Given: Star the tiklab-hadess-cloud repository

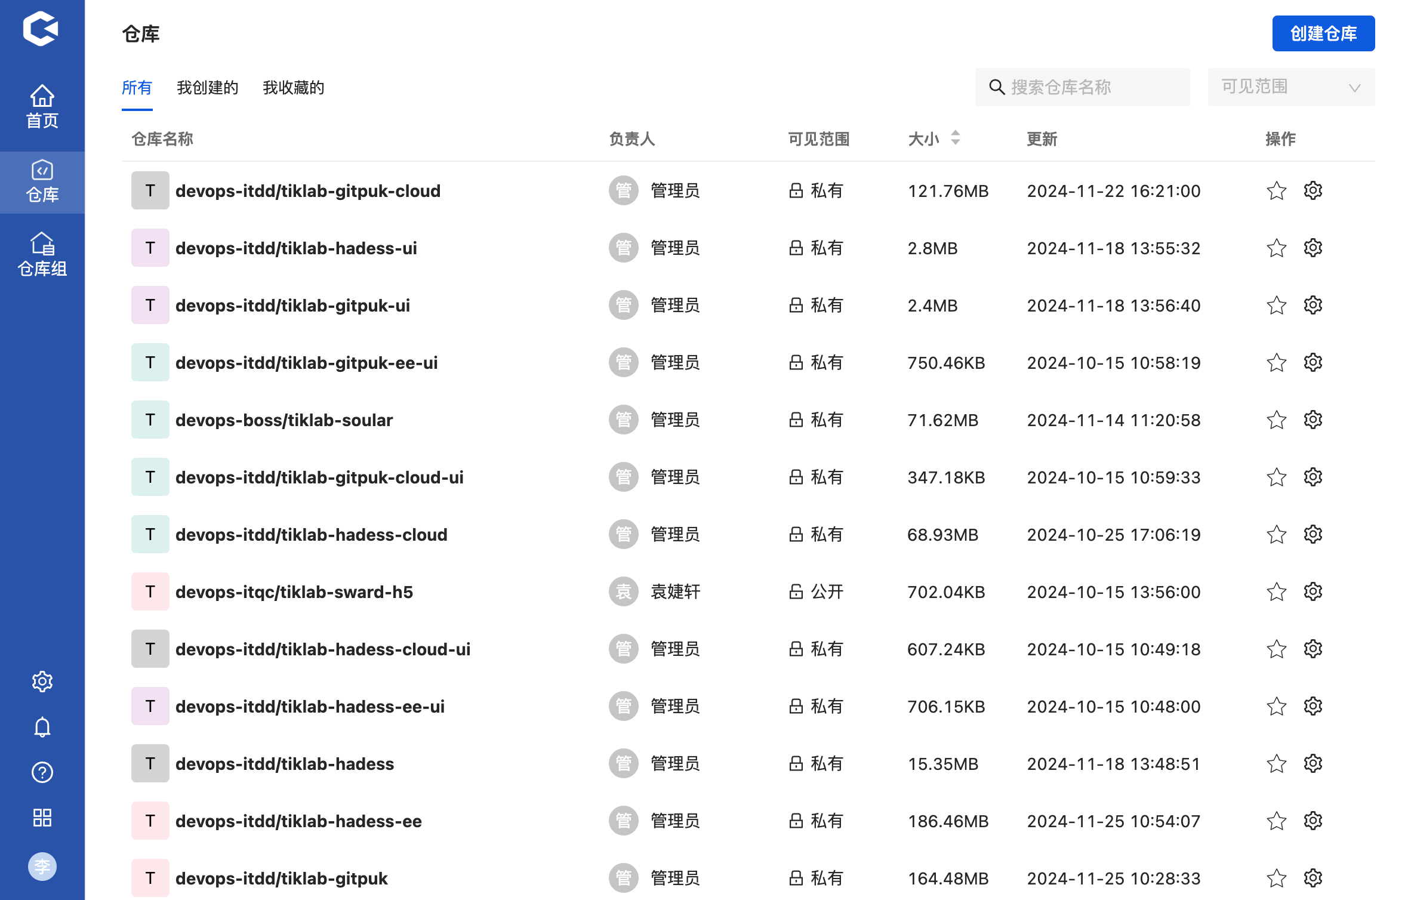Looking at the screenshot, I should point(1276,535).
